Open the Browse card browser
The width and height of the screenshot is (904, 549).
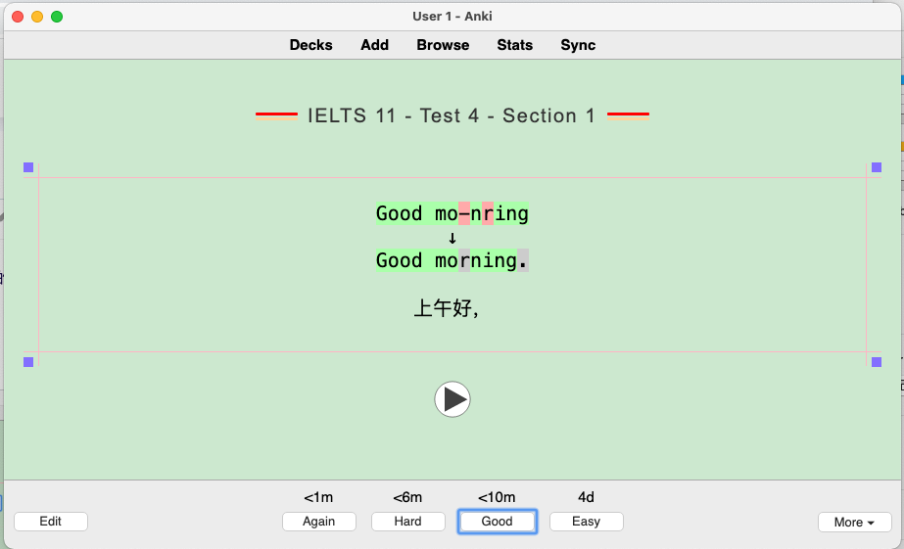pyautogui.click(x=443, y=45)
